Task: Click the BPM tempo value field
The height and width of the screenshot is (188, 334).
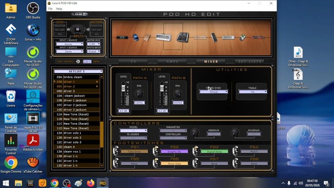Action: pos(87,62)
